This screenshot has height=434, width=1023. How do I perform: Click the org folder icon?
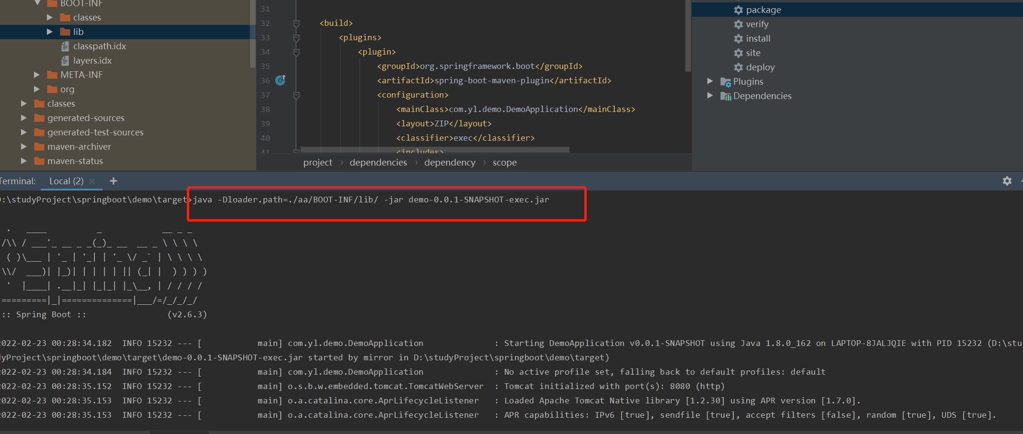point(52,89)
